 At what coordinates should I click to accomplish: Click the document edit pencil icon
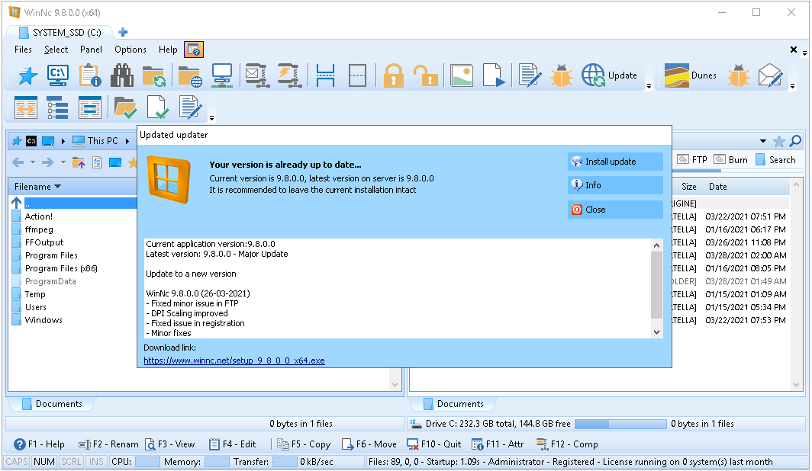click(x=530, y=75)
